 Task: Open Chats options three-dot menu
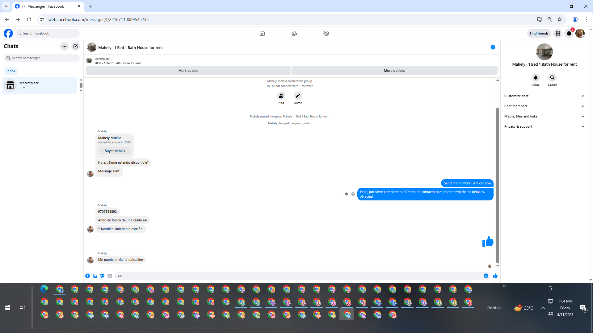tap(64, 47)
